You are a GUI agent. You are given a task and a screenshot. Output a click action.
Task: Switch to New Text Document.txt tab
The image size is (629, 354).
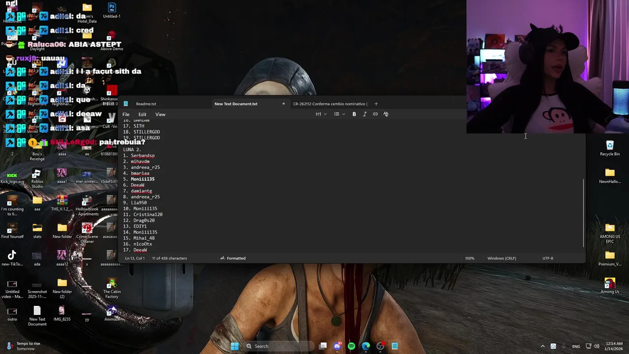pyautogui.click(x=236, y=104)
